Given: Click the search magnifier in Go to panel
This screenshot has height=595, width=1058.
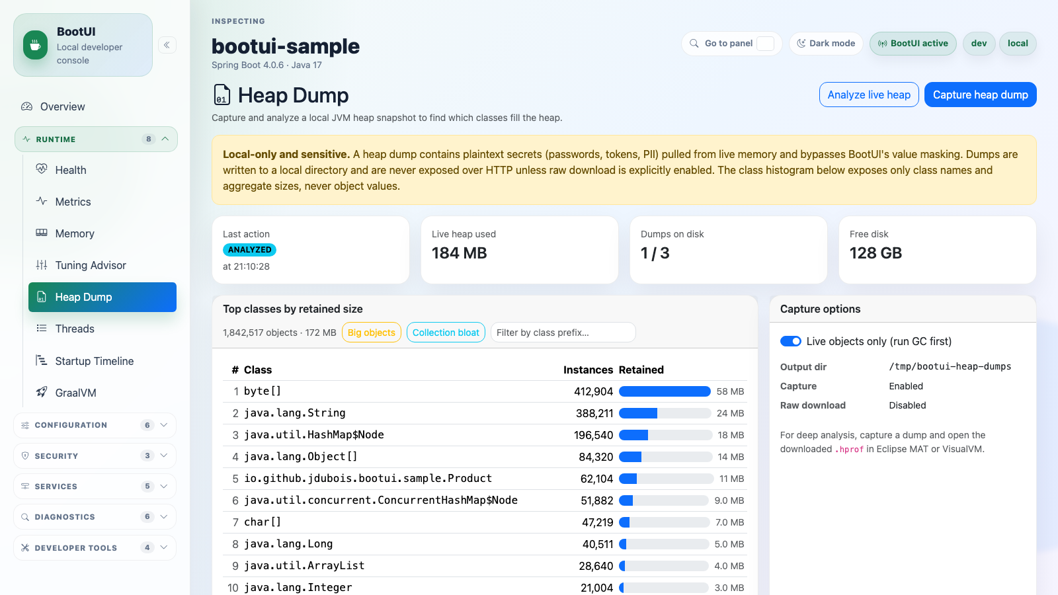Looking at the screenshot, I should pos(694,44).
